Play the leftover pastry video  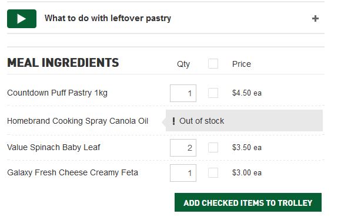click(x=22, y=19)
